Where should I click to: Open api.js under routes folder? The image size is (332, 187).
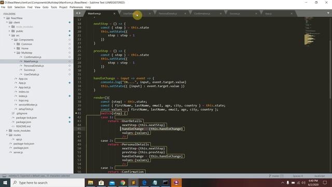tap(19, 139)
